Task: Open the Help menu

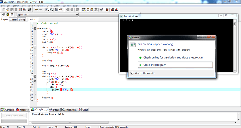Action: [x=75, y=6]
